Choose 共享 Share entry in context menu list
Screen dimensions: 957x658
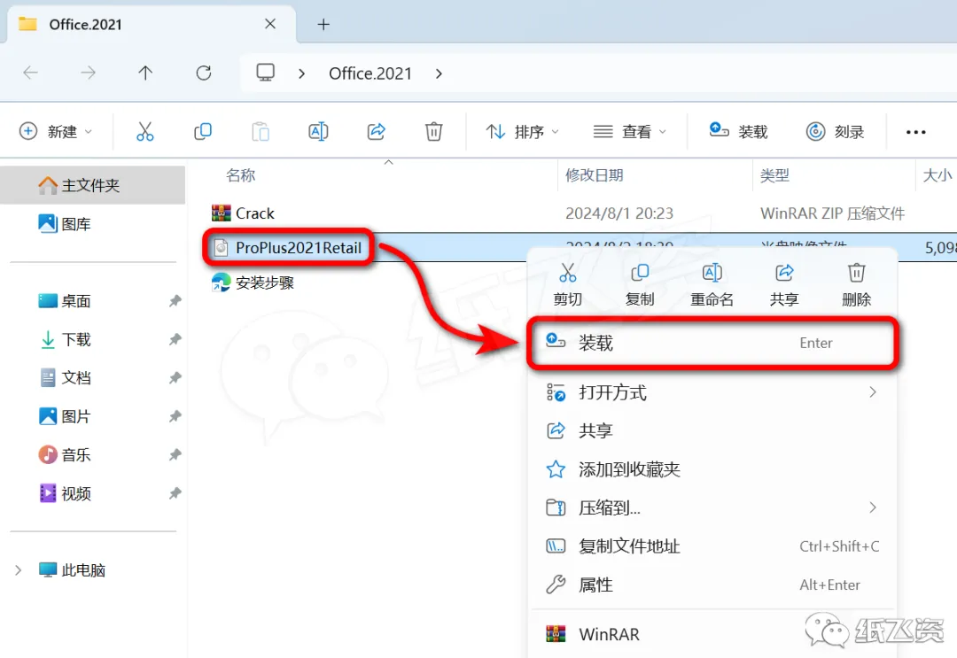point(712,430)
